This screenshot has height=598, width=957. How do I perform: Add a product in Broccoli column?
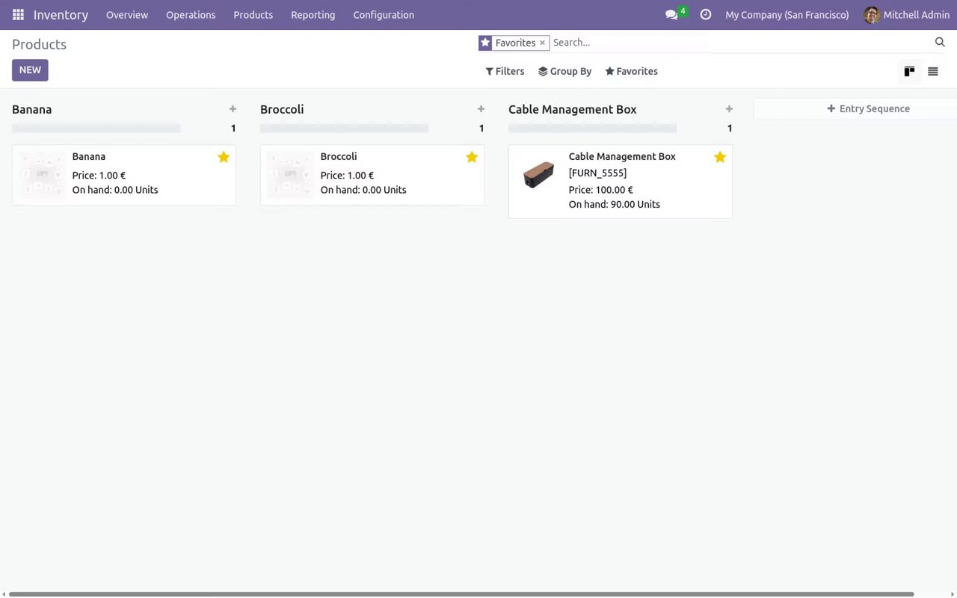pyautogui.click(x=481, y=109)
